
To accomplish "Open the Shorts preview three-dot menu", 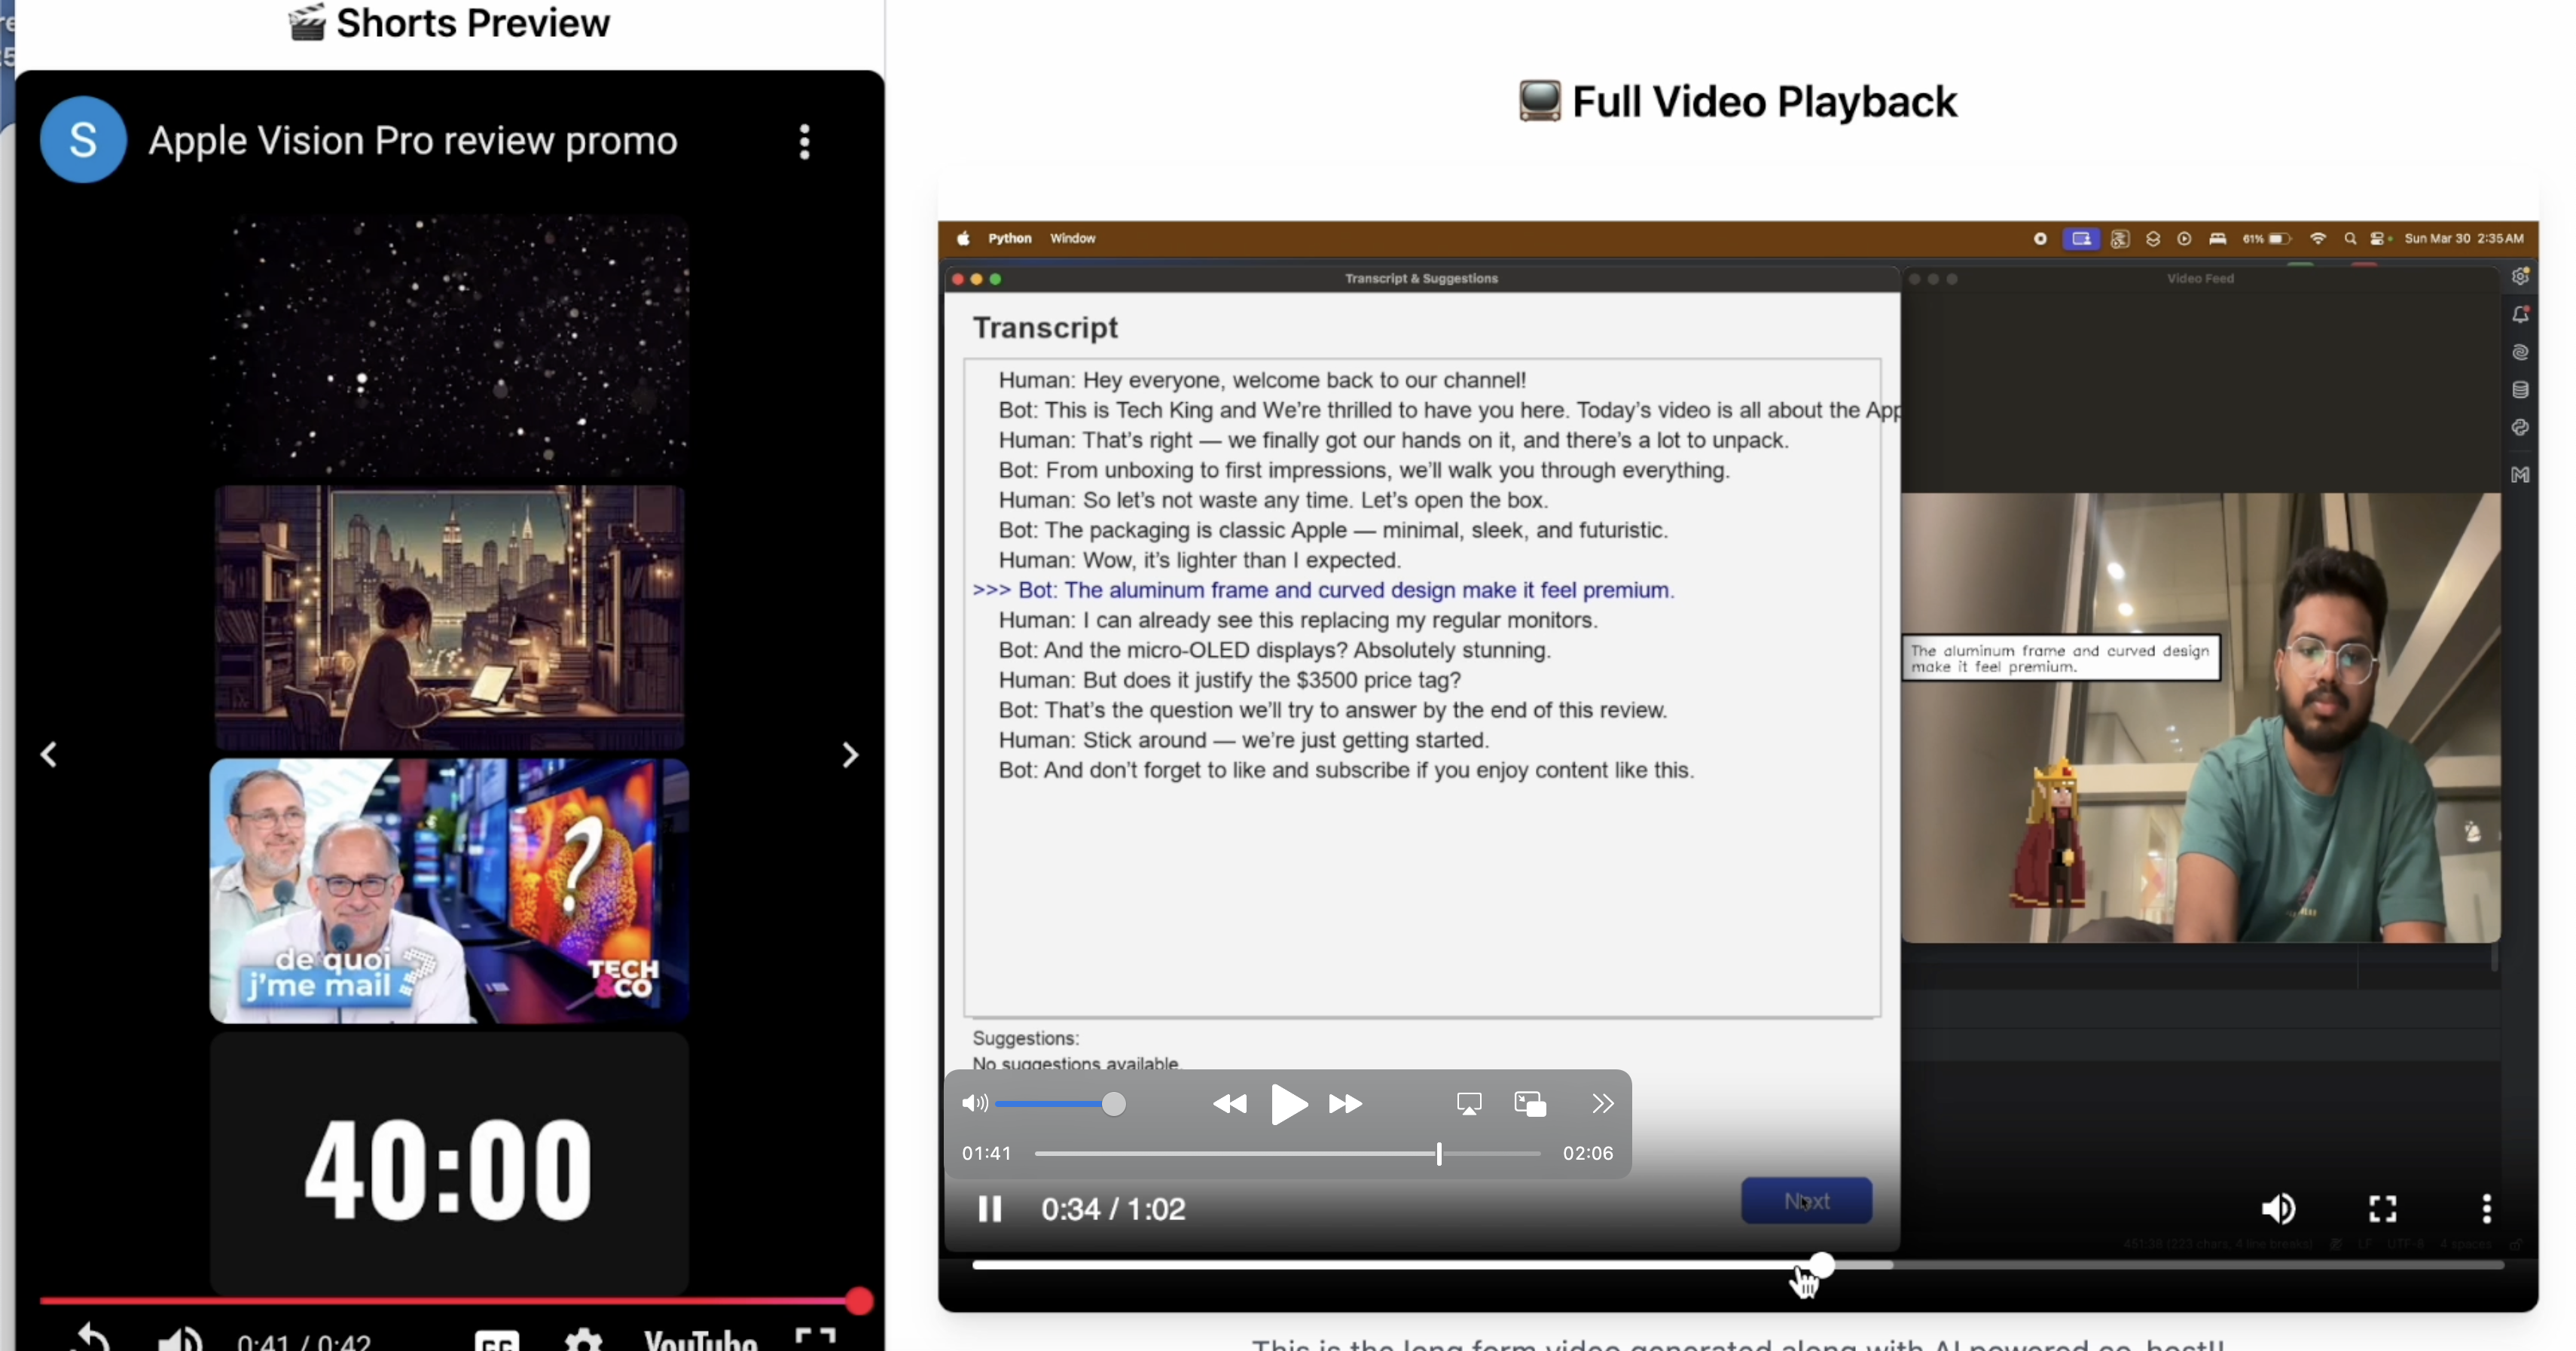I will coord(804,142).
